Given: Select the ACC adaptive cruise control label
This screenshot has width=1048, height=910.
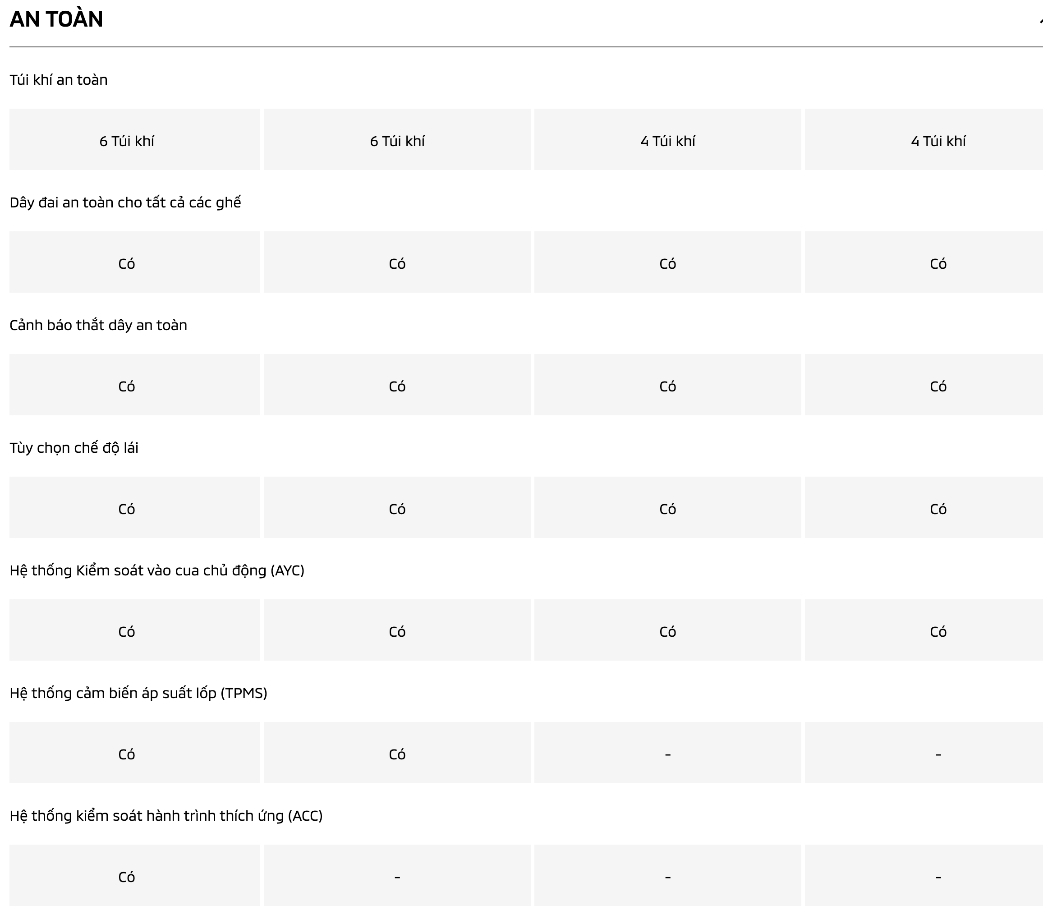Looking at the screenshot, I should [x=166, y=816].
